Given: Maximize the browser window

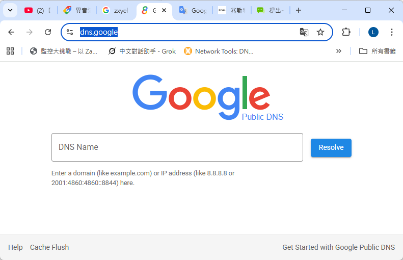Looking at the screenshot, I should (x=368, y=10).
